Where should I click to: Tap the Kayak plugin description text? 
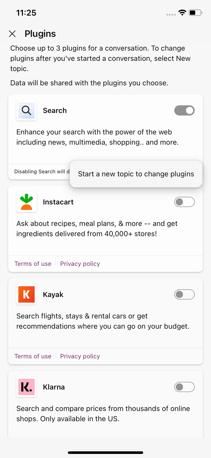click(x=103, y=321)
